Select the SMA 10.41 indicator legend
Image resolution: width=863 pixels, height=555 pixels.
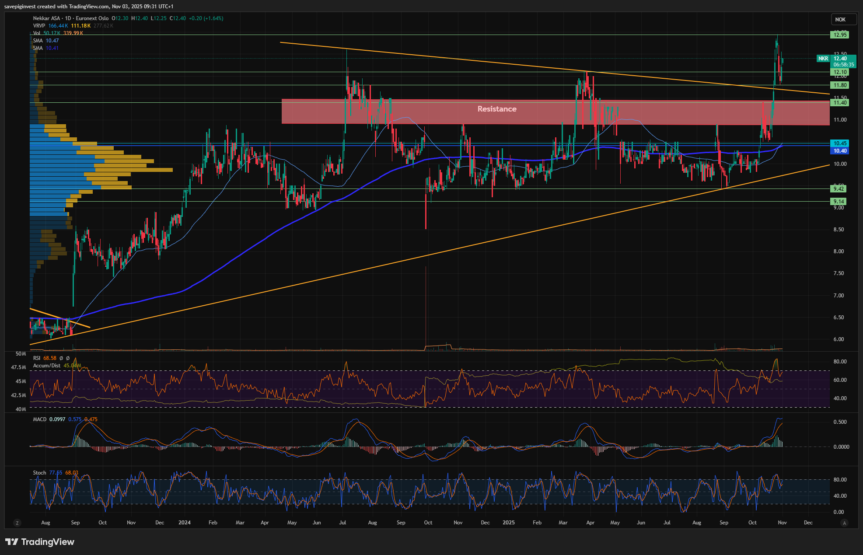click(38, 48)
